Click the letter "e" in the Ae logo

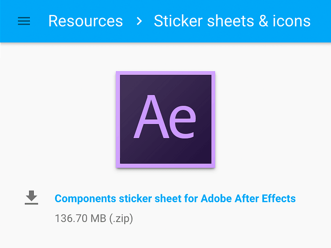tap(183, 122)
